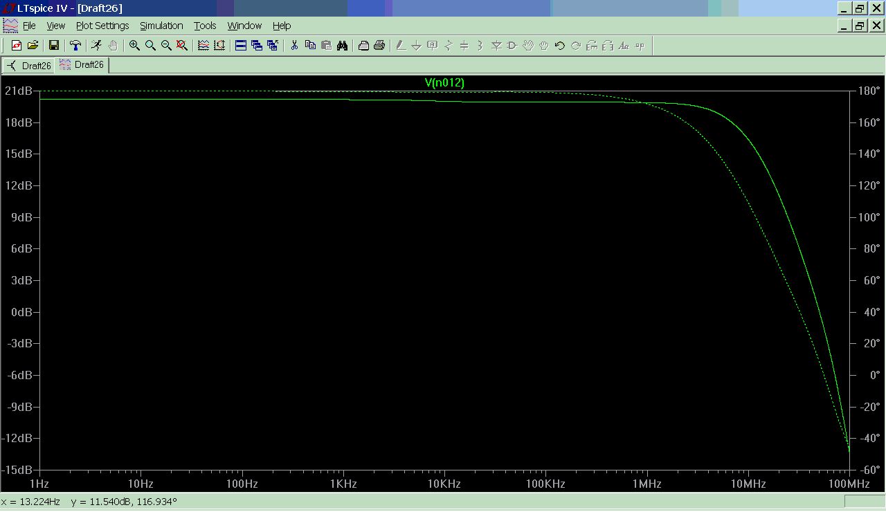
Task: Click the Cascade Windows toolbar icon
Action: click(257, 46)
